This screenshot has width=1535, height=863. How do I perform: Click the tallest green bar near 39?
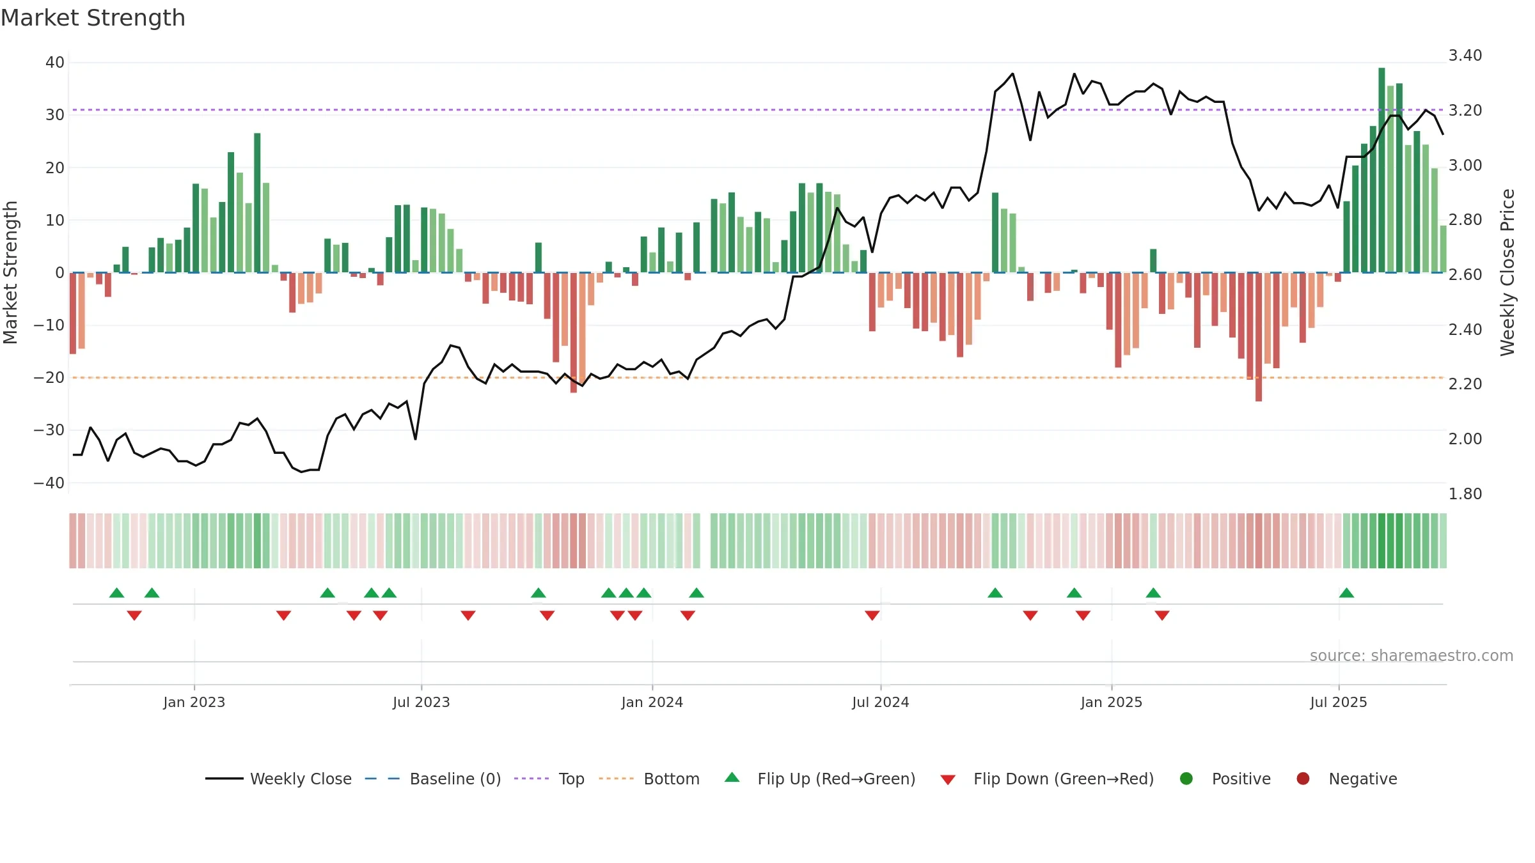click(1381, 170)
